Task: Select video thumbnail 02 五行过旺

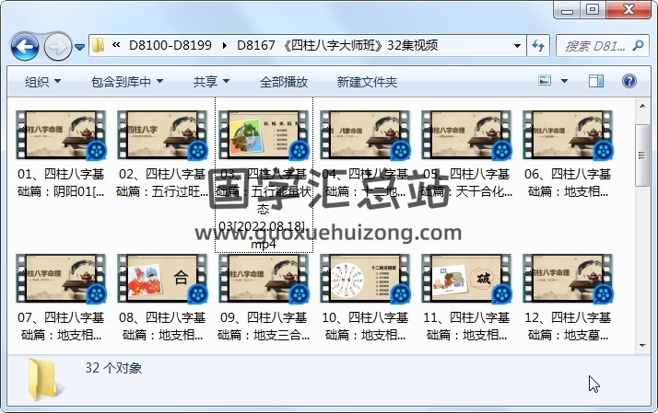Action: [x=162, y=135]
